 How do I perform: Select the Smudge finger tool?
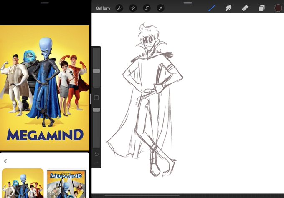point(228,8)
